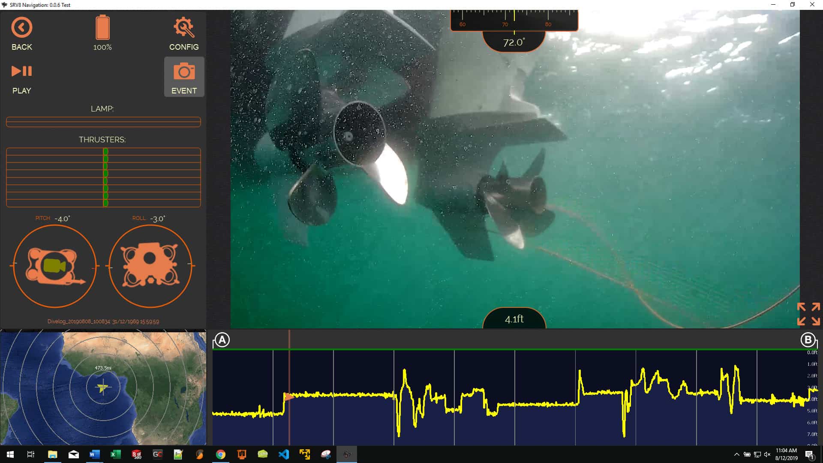Open the Action Center notifications
This screenshot has height=463, width=823.
tap(809, 454)
